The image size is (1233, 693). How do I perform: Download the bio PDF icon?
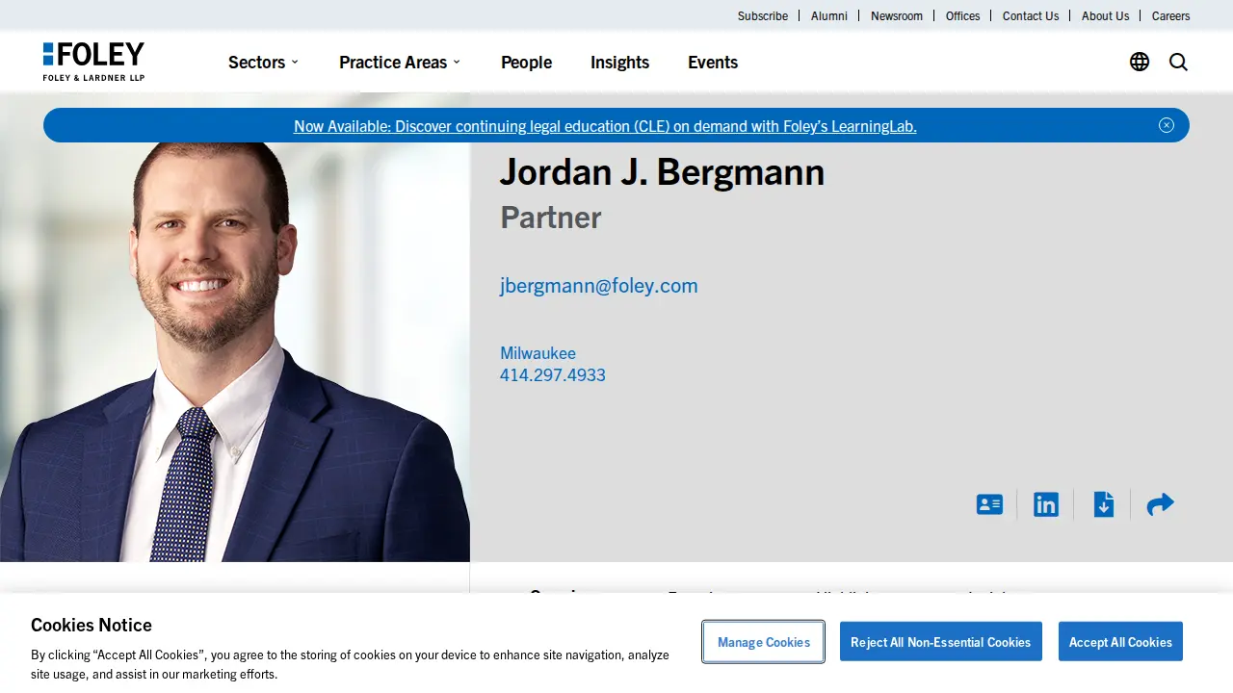[x=1104, y=504]
